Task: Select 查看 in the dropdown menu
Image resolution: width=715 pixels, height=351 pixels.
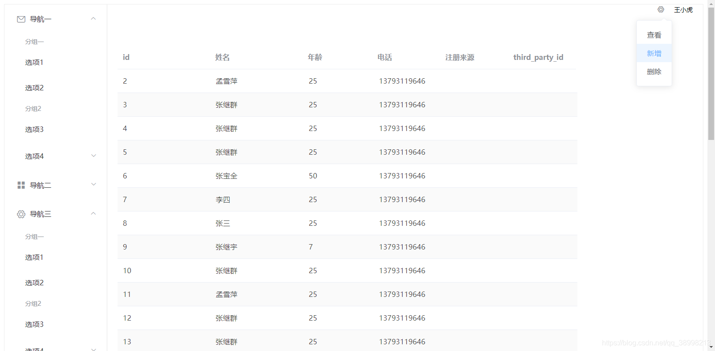Action: [654, 35]
